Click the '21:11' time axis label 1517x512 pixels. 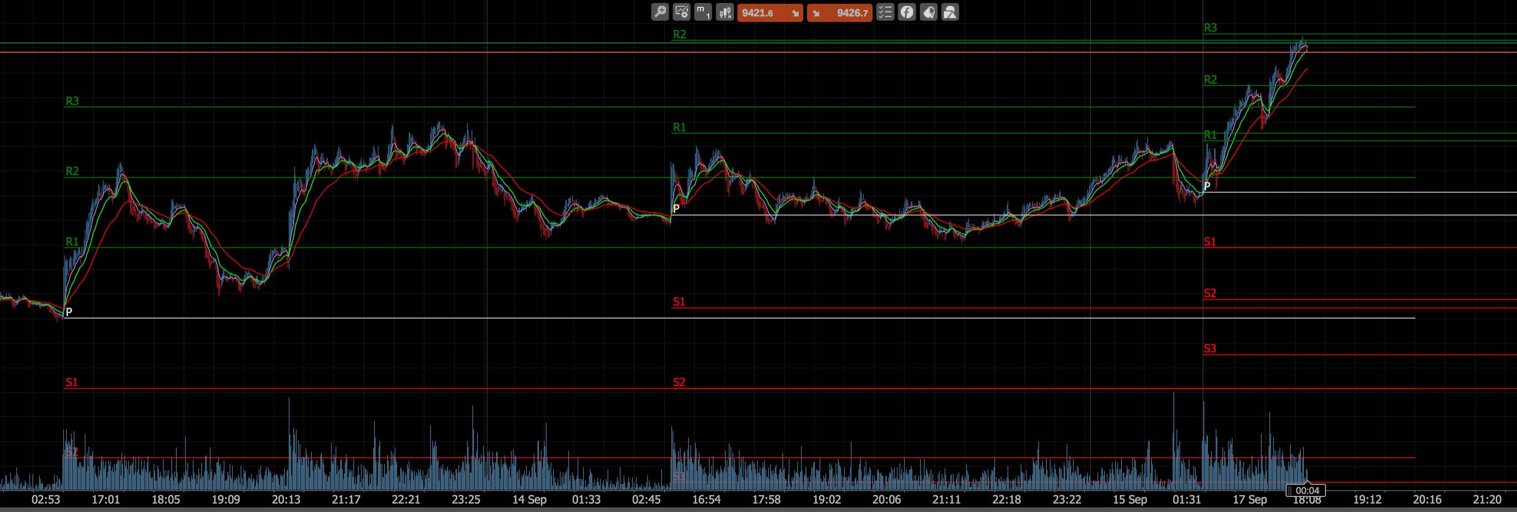point(946,500)
